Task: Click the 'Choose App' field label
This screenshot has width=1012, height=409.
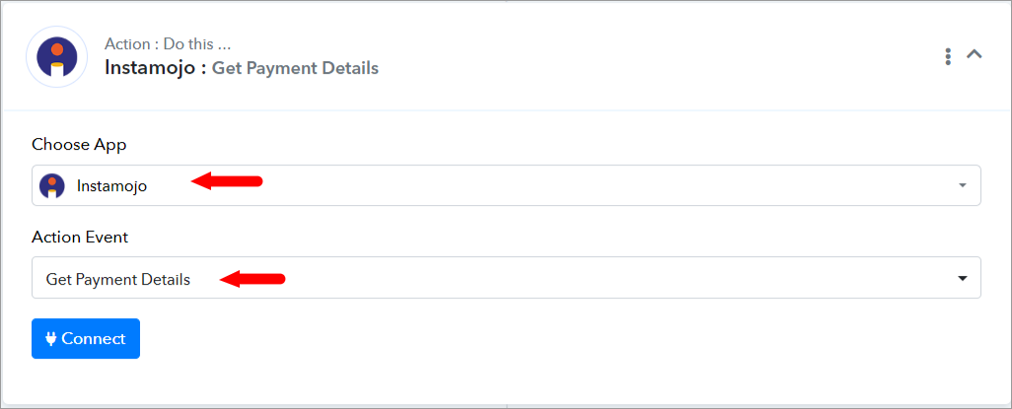Action: click(79, 145)
